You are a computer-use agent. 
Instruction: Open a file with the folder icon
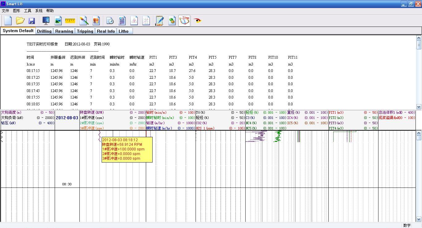(x=20, y=21)
